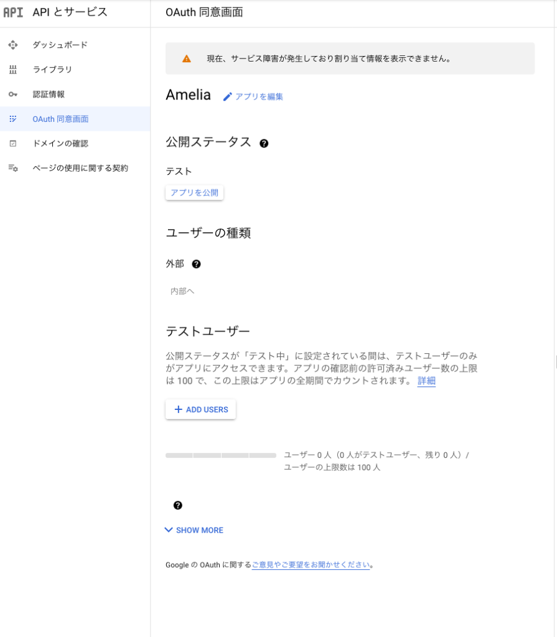Click the key icon next to 認証情報
This screenshot has width=557, height=637.
[x=13, y=95]
